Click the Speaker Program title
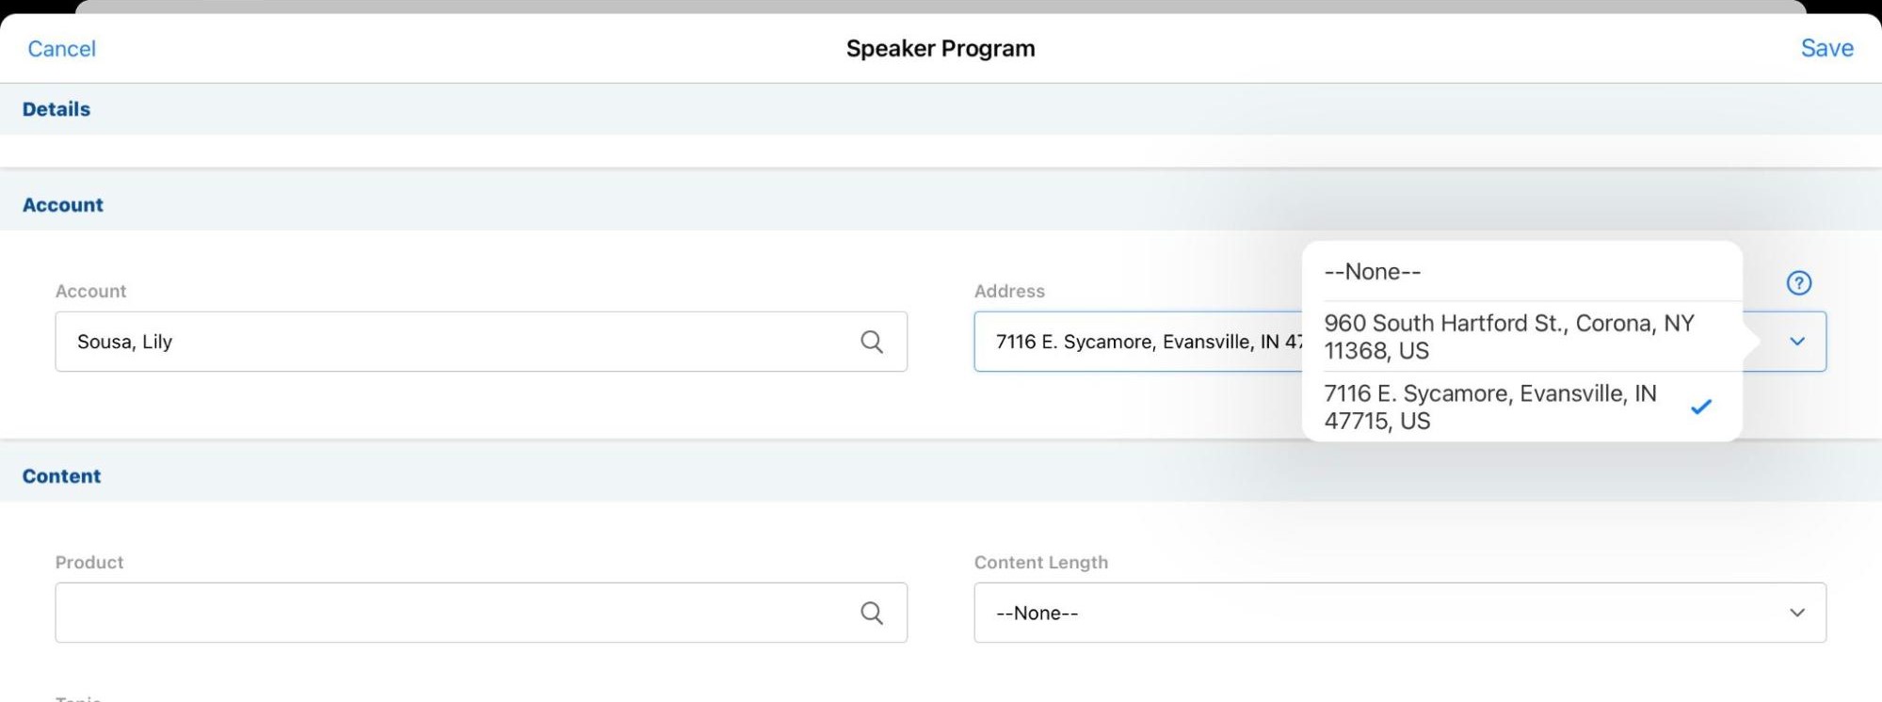 click(940, 49)
